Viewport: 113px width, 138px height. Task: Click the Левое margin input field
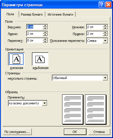click(x=34, y=34)
